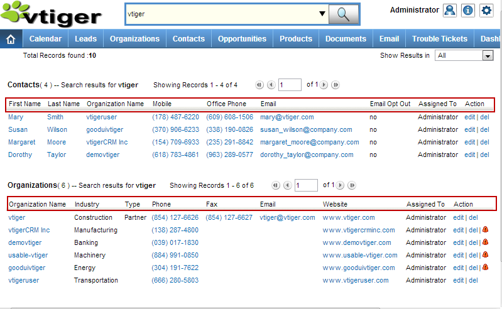Delete the vtigeruser organization record

pyautogui.click(x=474, y=280)
